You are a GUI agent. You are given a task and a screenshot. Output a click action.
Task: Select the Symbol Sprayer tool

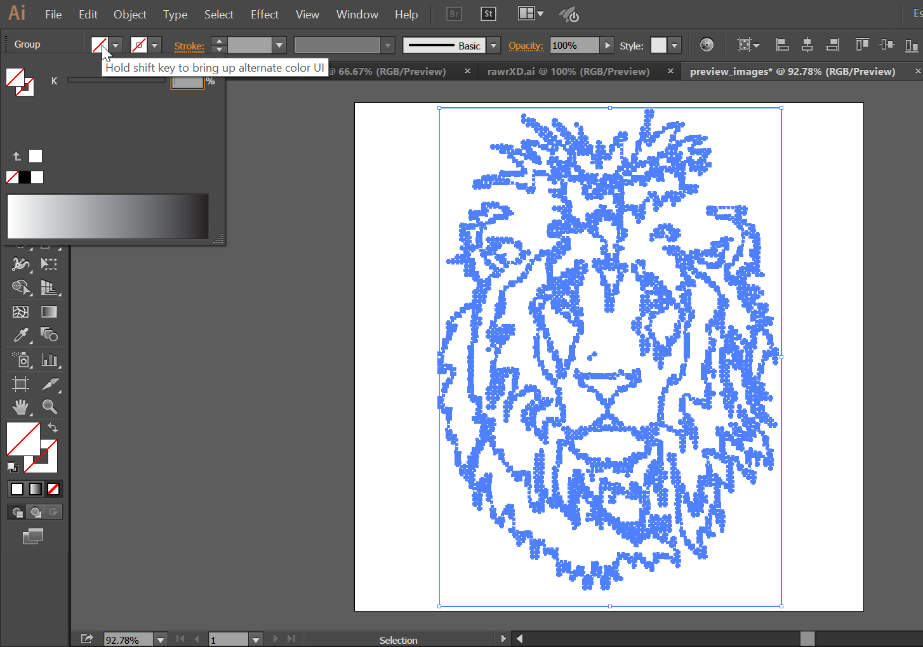pos(21,360)
